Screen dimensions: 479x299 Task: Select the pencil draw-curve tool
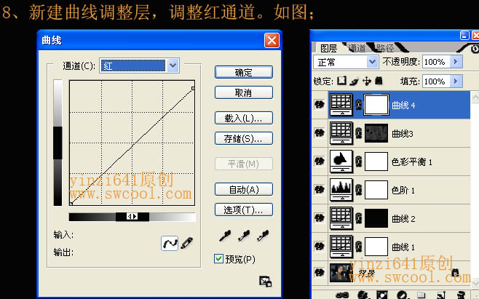point(186,242)
